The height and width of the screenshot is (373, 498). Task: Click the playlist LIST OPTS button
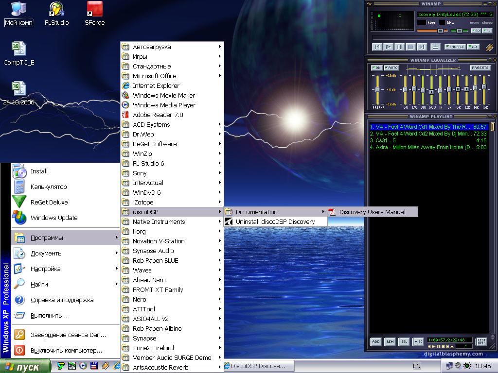click(481, 341)
